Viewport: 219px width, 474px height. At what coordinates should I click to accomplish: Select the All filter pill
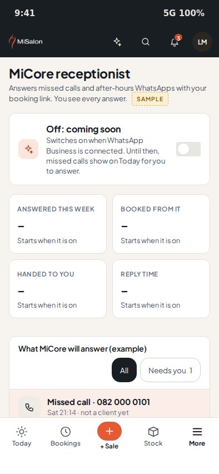(x=124, y=370)
